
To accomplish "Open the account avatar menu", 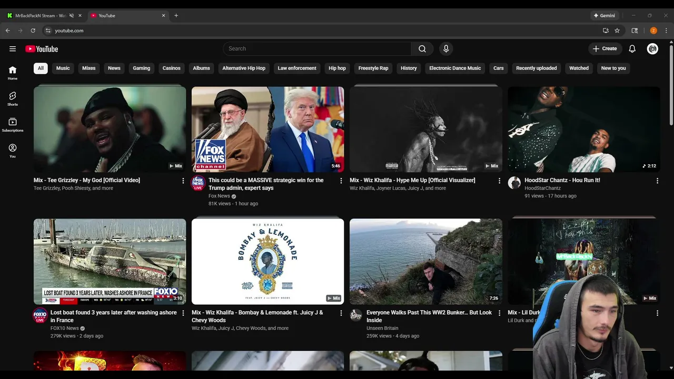I will [652, 49].
